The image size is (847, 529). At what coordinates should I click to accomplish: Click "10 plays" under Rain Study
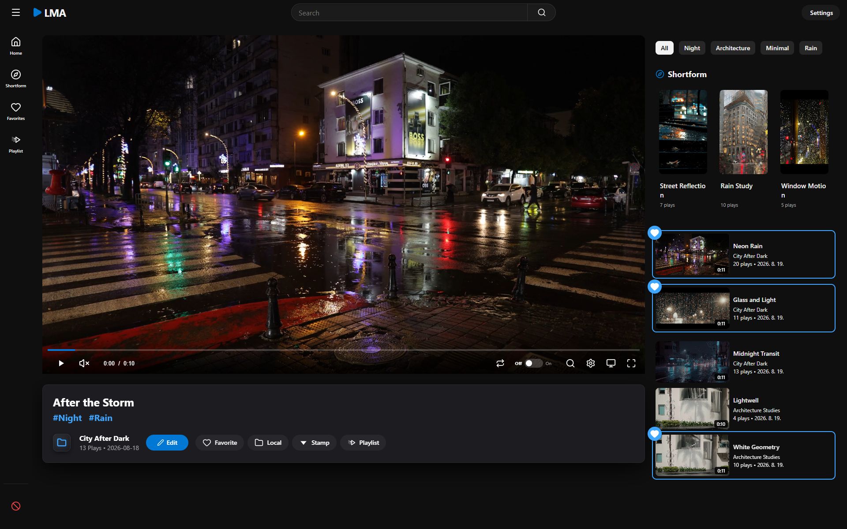729,205
